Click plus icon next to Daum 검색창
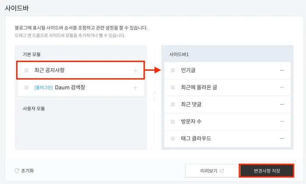 pos(135,87)
